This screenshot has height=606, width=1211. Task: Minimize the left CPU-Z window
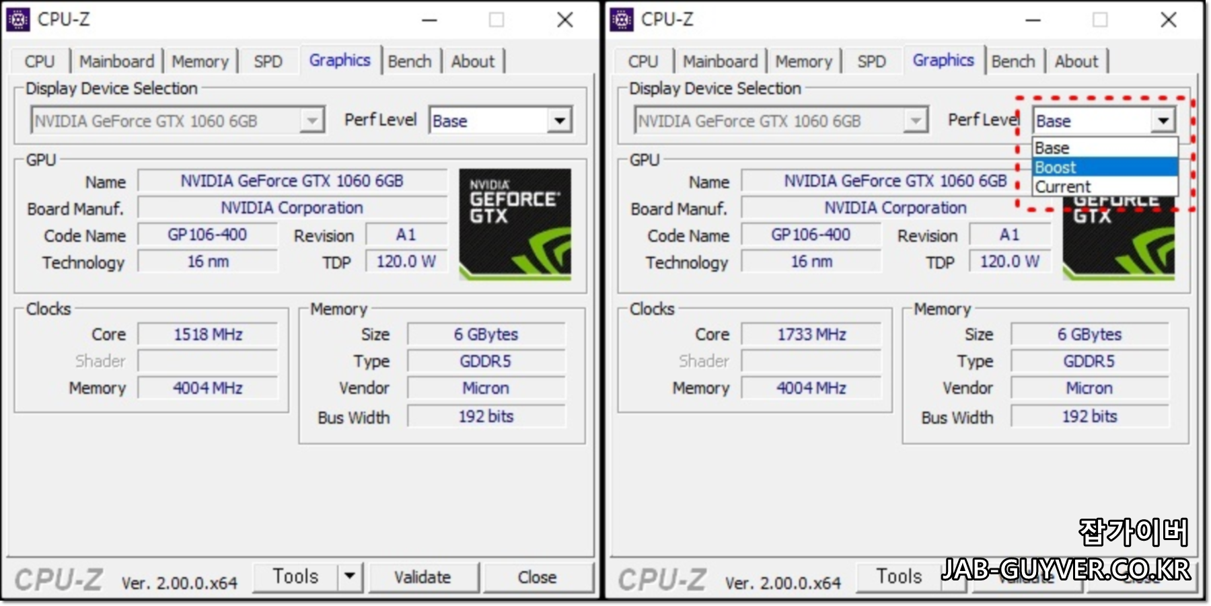pyautogui.click(x=429, y=20)
